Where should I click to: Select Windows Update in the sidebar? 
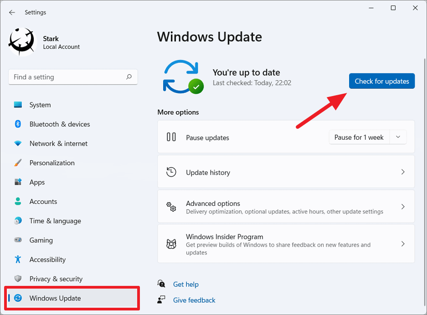56,298
